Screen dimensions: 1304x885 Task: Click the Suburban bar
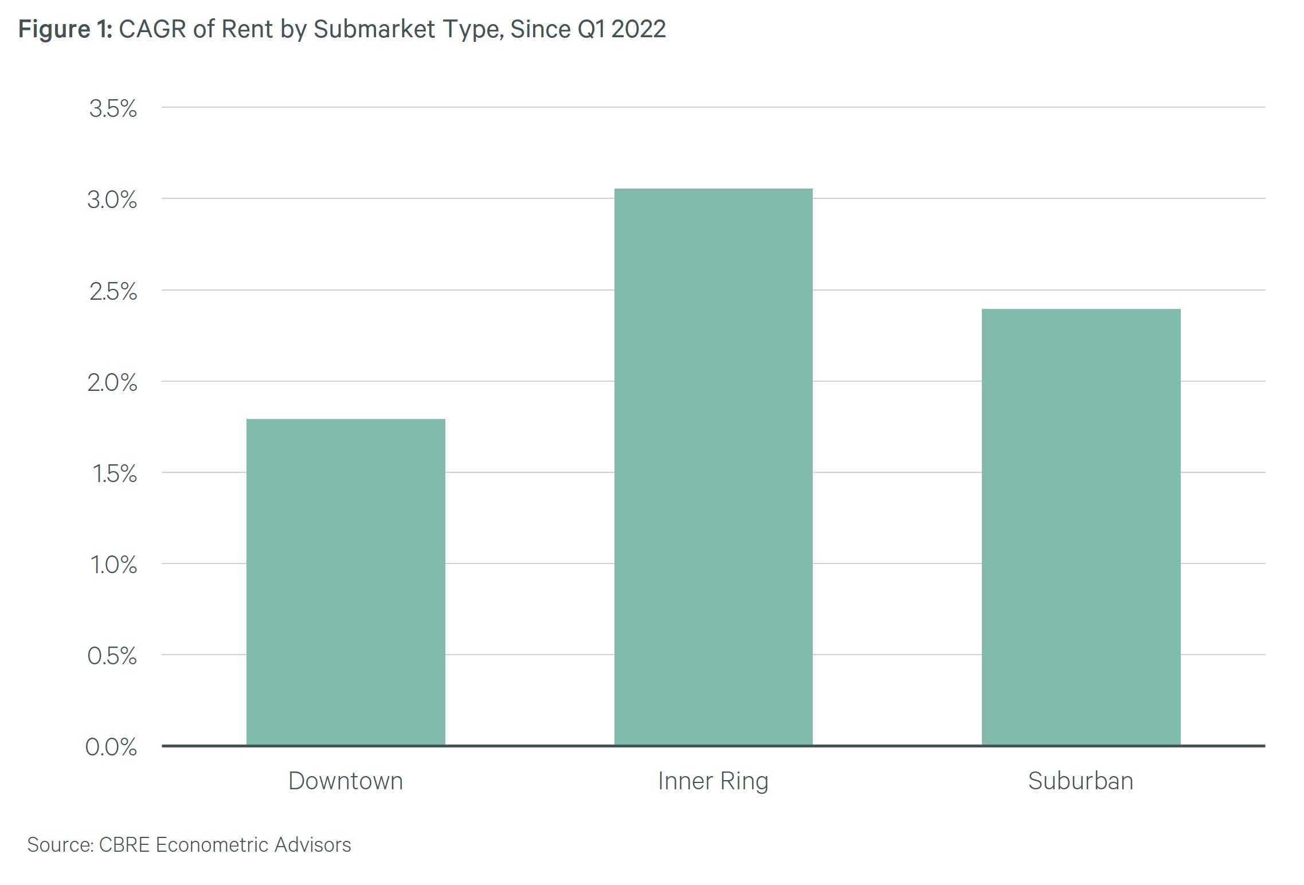point(1080,527)
